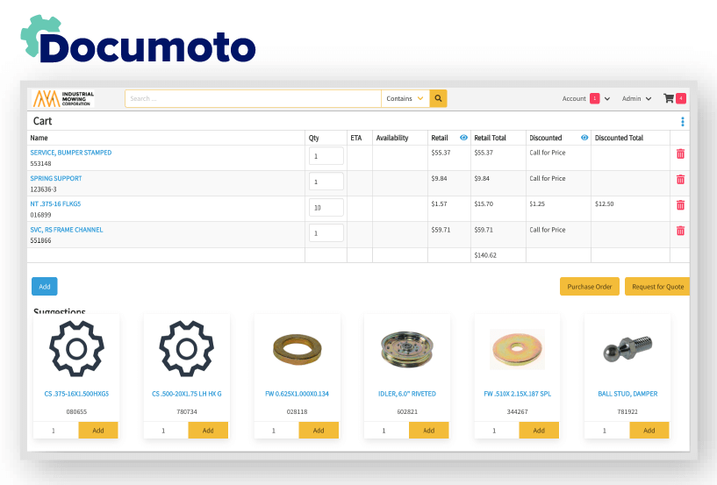Open the SERVICE, BUMPER STAMPED link

pyautogui.click(x=71, y=153)
